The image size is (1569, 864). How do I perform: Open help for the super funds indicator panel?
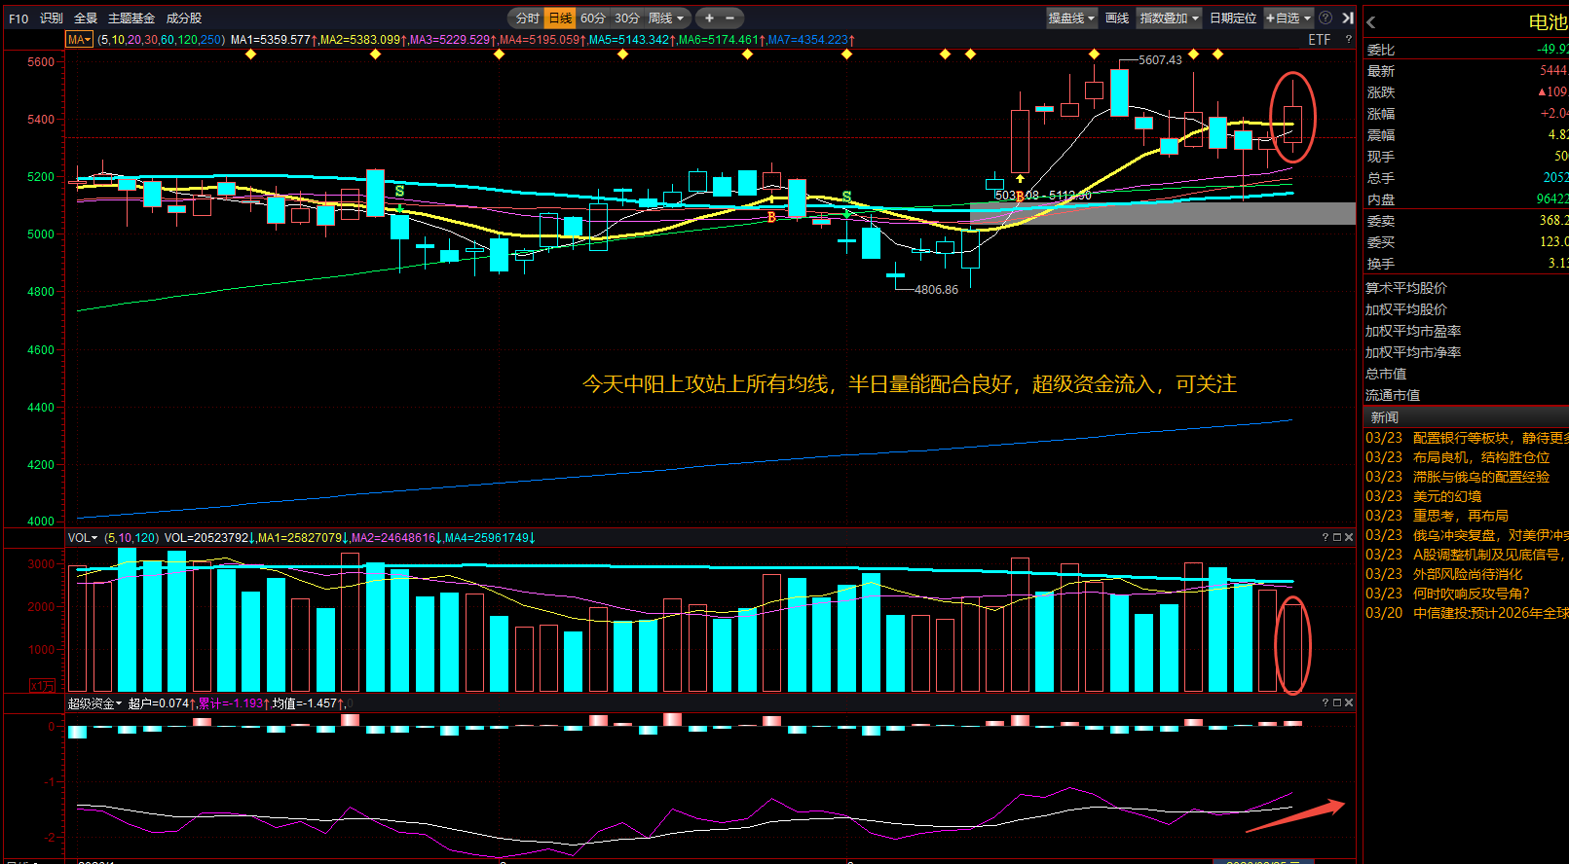[1325, 702]
